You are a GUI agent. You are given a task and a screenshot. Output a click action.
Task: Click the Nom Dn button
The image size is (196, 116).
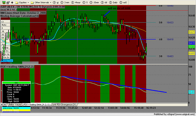tap(6, 58)
